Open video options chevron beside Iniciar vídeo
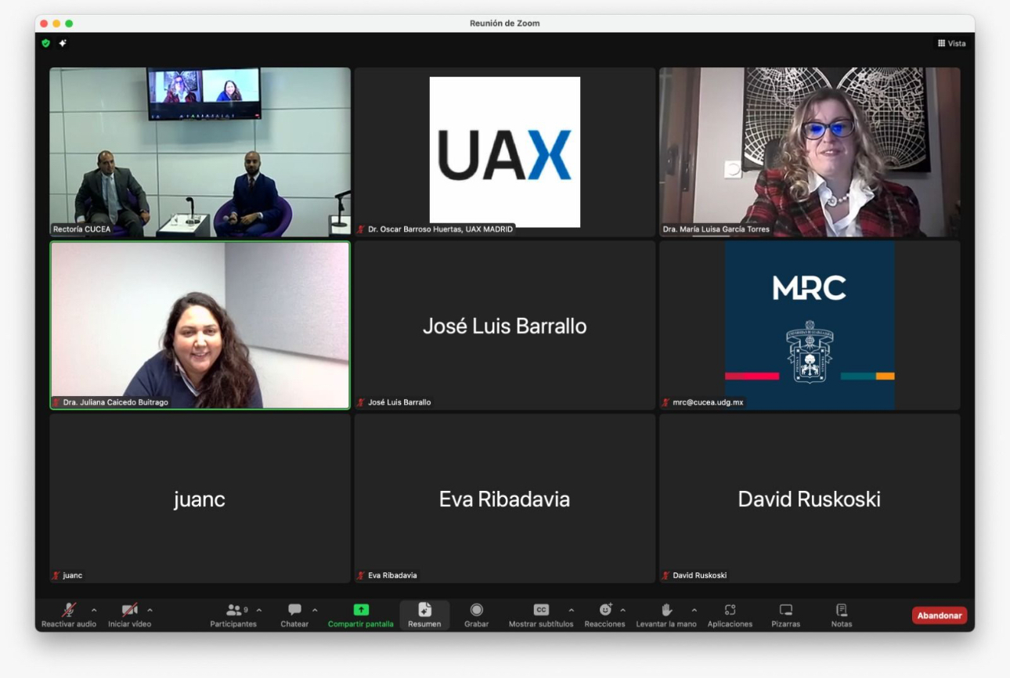Screen dimensions: 1010x678 [150, 611]
